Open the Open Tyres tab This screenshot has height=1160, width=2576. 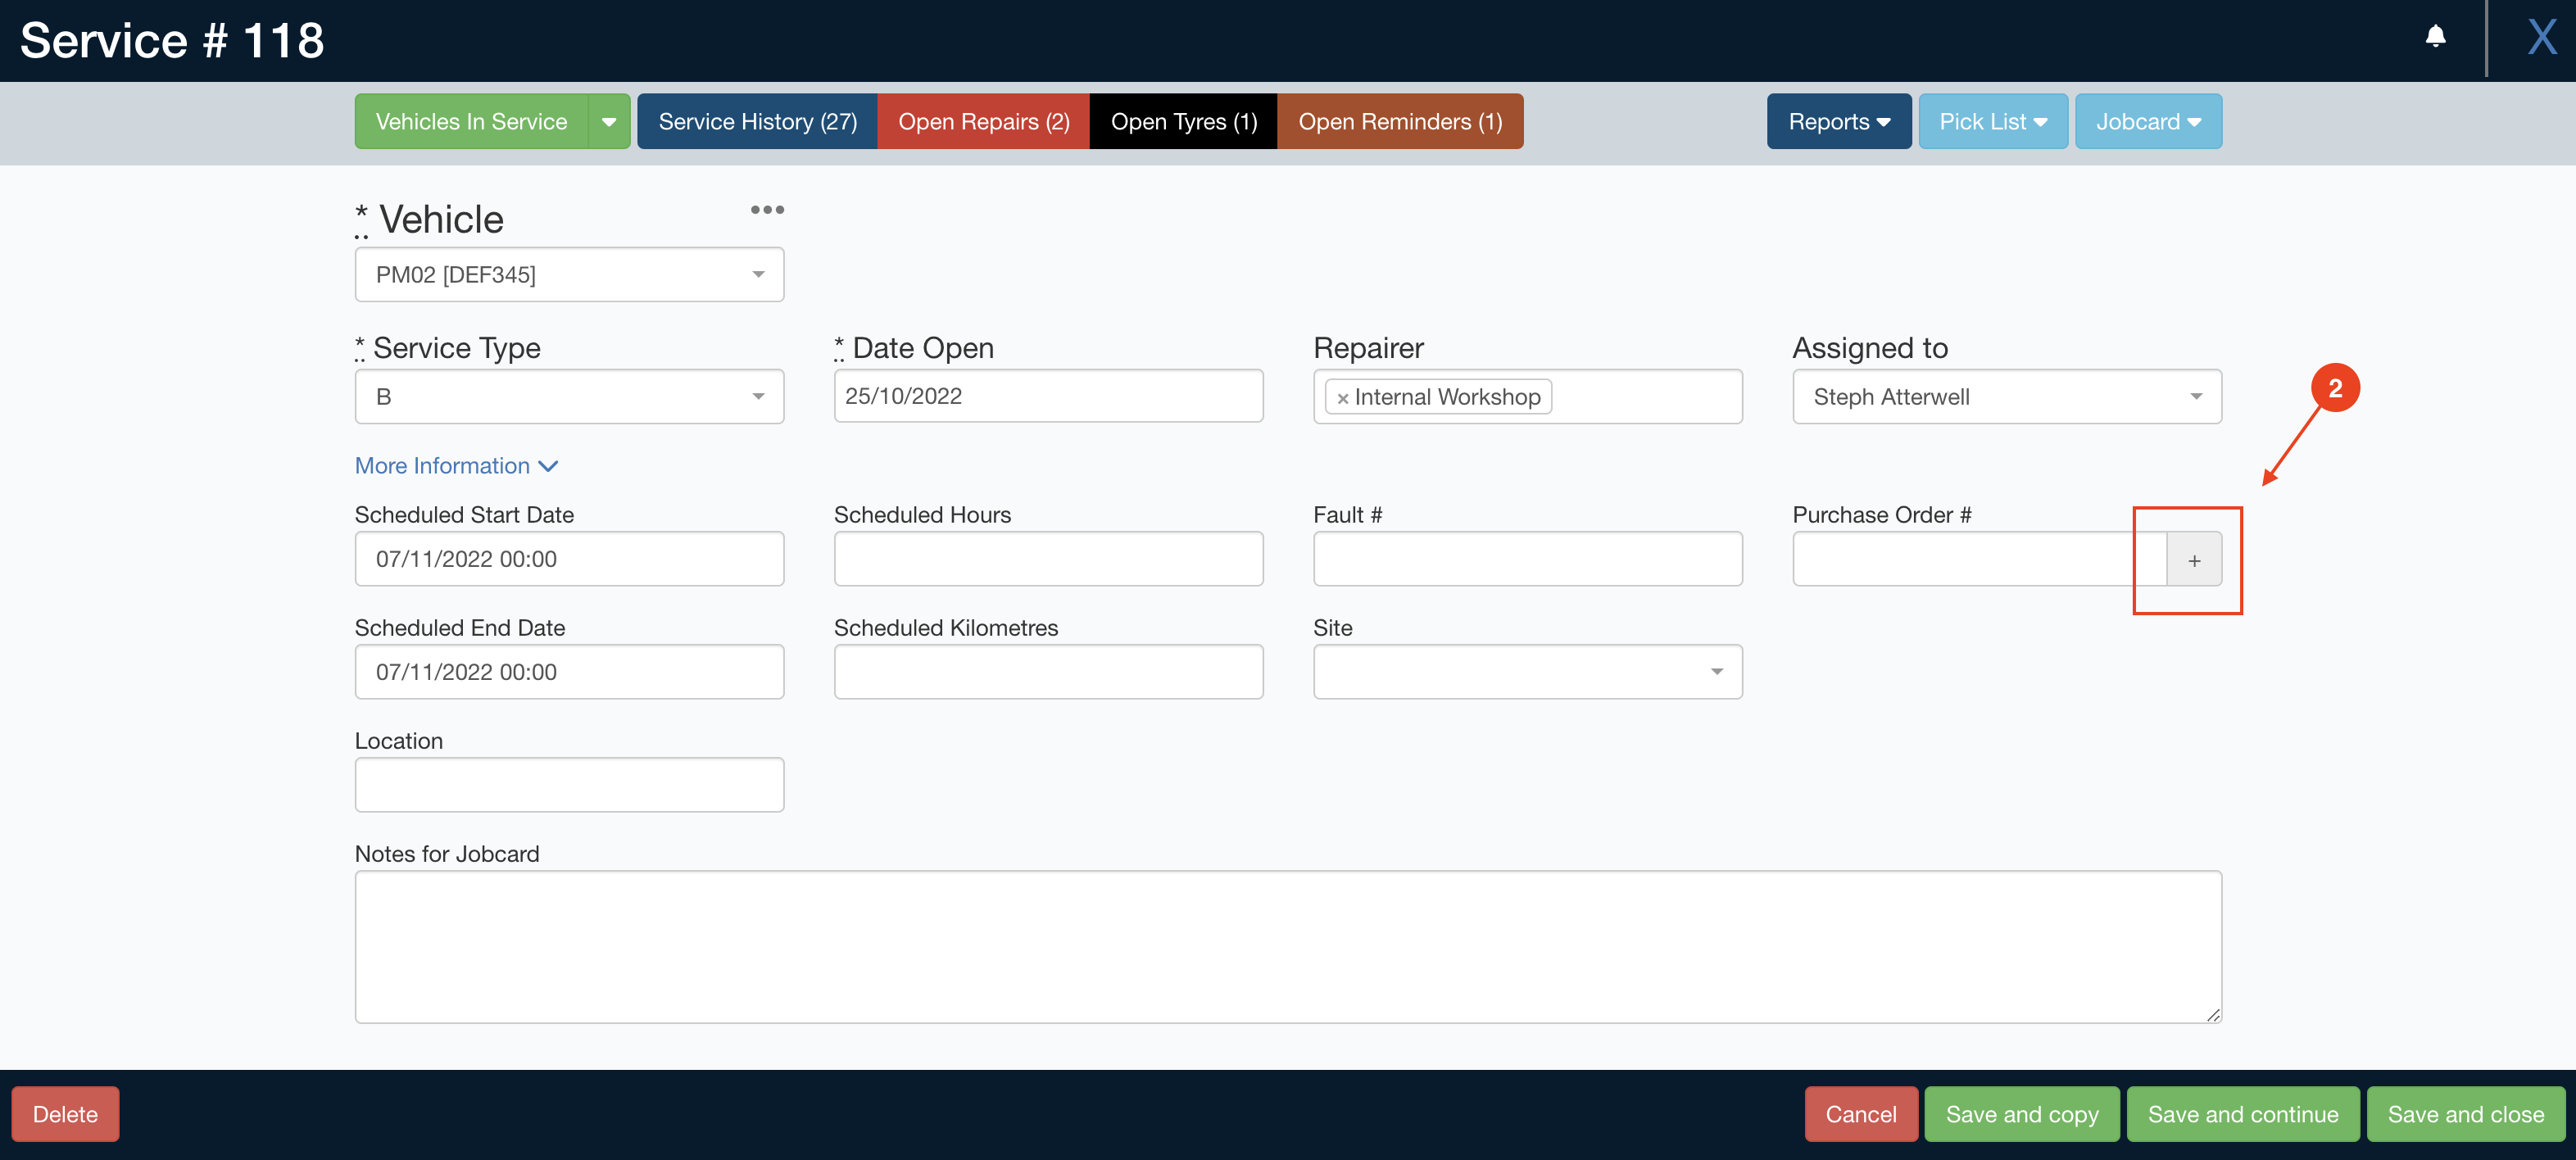point(1184,121)
